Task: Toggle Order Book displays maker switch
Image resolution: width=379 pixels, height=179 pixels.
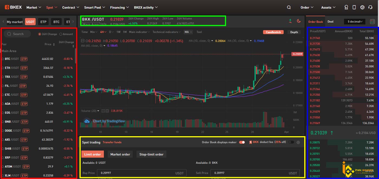Action: [x=242, y=142]
